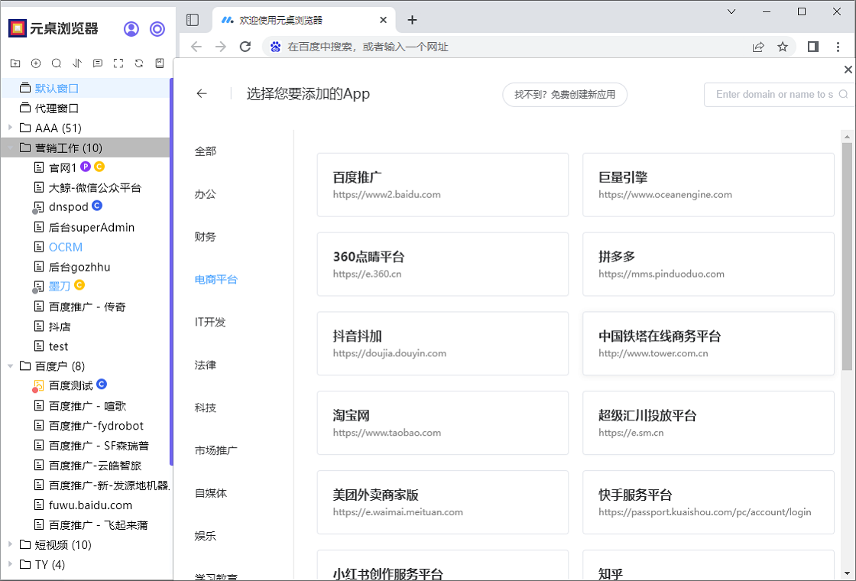The image size is (856, 581).
Task: Reload the page with the browser refresh button
Action: coord(245,47)
